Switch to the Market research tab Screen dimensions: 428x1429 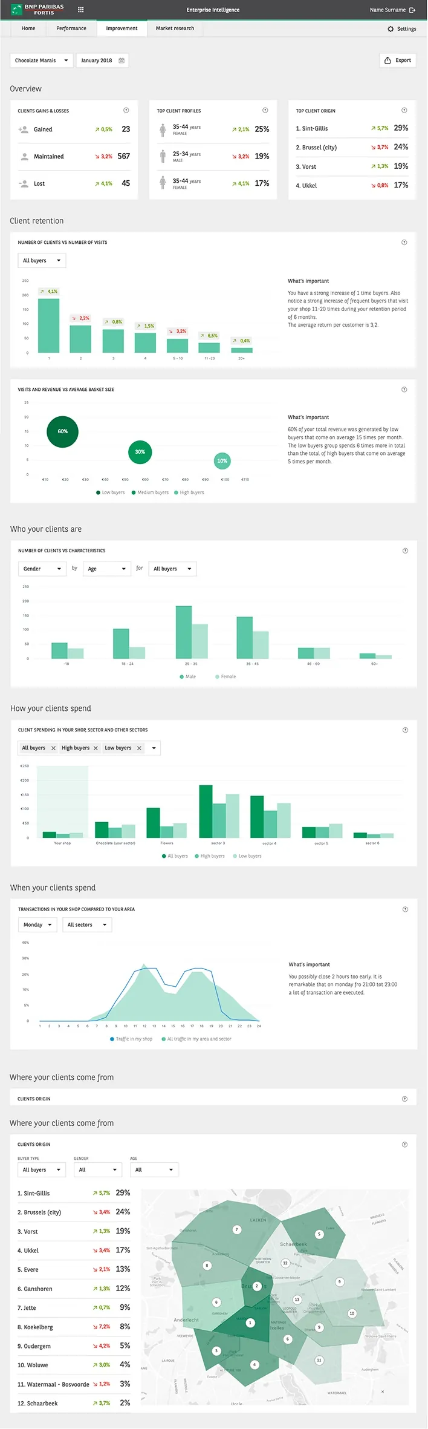pos(175,28)
